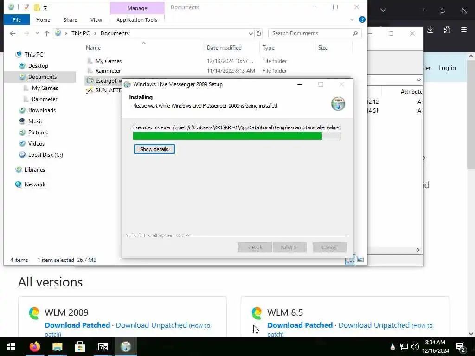
Task: Click the installation progress bar
Action: click(x=237, y=136)
